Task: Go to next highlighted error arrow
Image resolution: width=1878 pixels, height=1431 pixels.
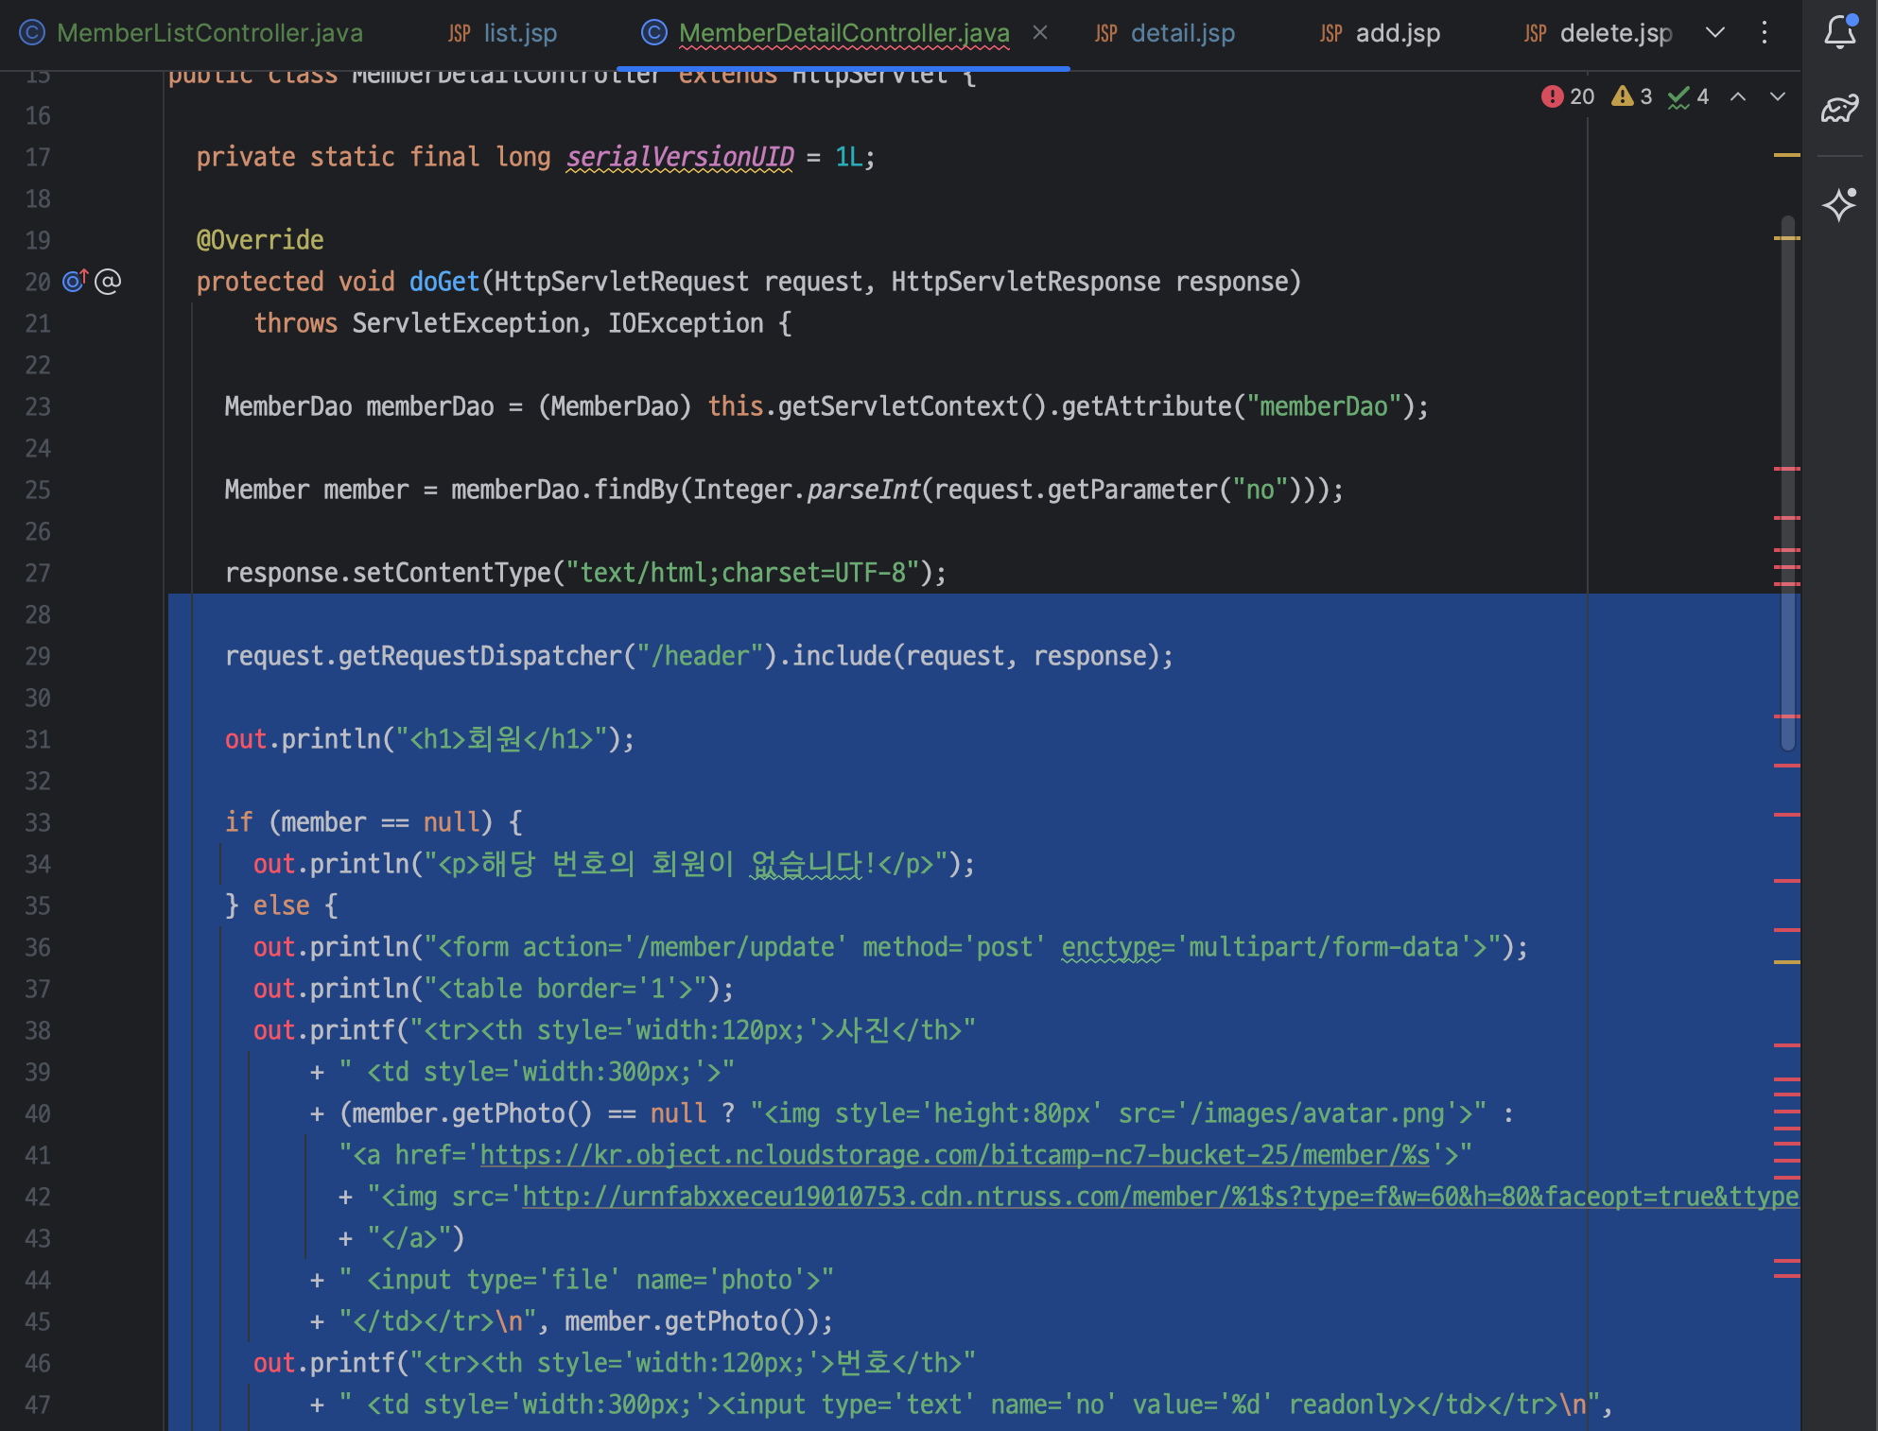Action: pyautogui.click(x=1778, y=96)
